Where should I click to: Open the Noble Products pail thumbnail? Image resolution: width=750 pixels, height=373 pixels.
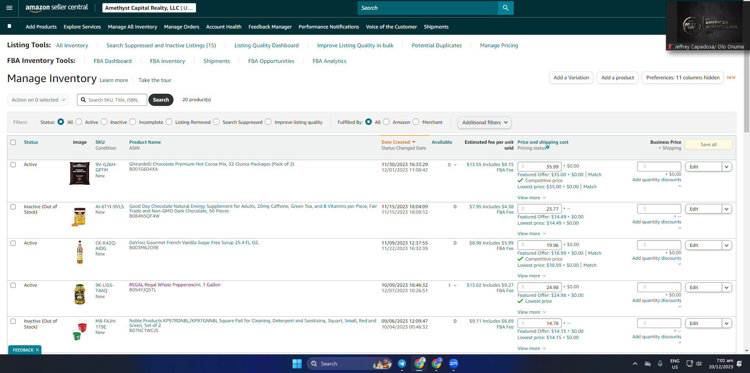80,330
